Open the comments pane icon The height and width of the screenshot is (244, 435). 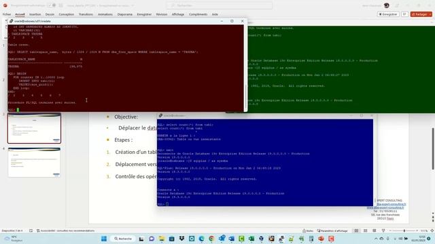405,14
